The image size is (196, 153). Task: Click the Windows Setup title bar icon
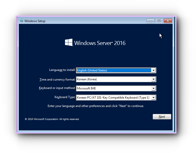click(x=21, y=21)
